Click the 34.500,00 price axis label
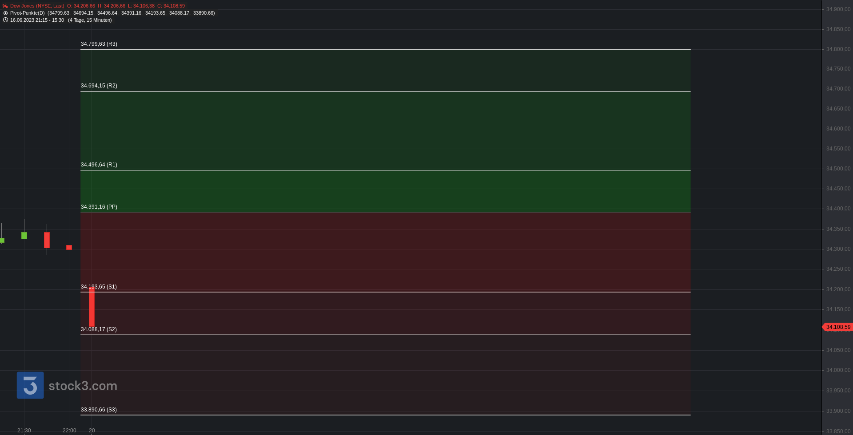This screenshot has width=853, height=435. [838, 169]
